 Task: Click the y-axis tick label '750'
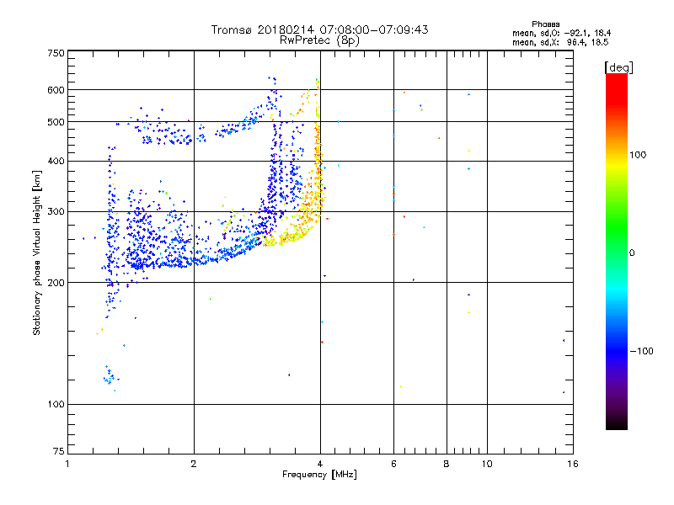pyautogui.click(x=56, y=53)
